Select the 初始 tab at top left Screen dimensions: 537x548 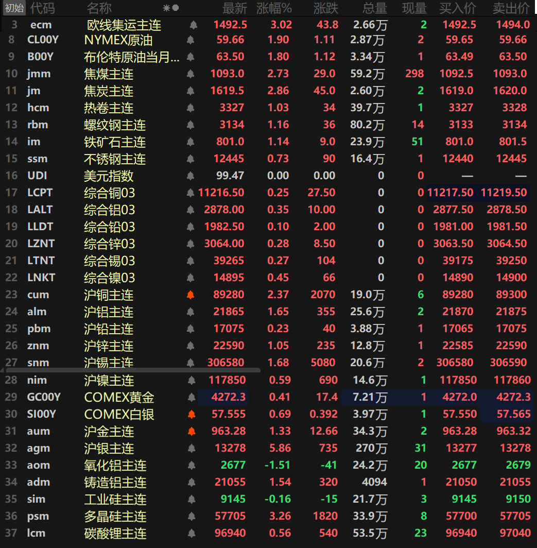tap(14, 8)
